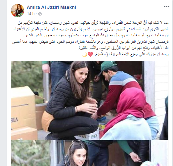Click the '14 h' post timestamp
The image size is (173, 166).
(31, 14)
